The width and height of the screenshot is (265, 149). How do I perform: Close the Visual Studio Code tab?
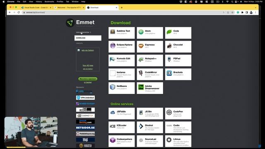[x=51, y=7]
